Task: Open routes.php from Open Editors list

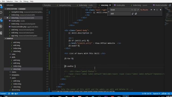Action: [x=23, y=21]
